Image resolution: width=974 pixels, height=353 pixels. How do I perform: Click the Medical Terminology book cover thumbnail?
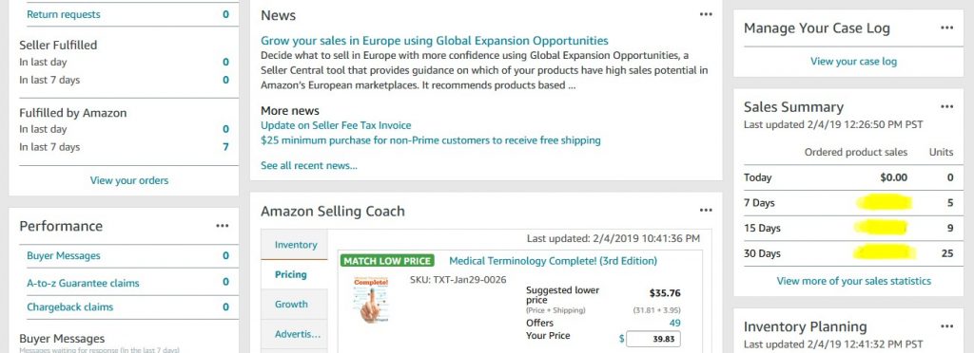pos(373,300)
